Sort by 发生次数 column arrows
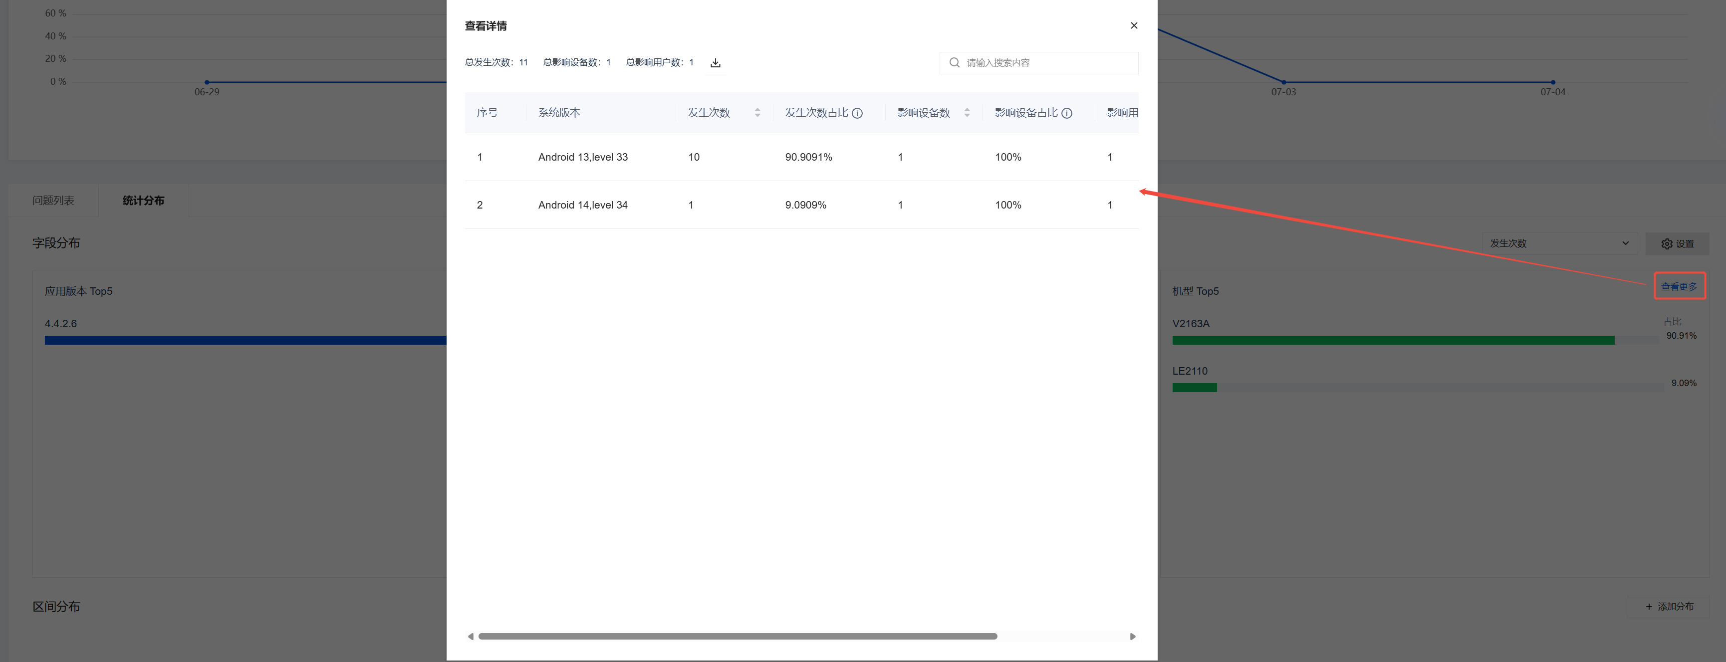 click(757, 113)
